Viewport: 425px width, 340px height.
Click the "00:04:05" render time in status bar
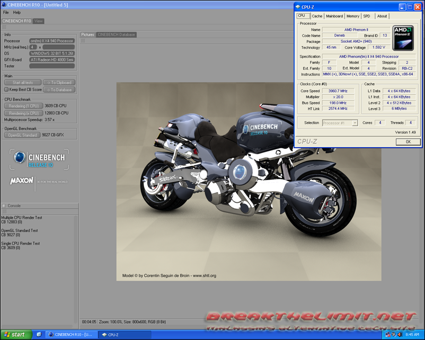click(89, 322)
